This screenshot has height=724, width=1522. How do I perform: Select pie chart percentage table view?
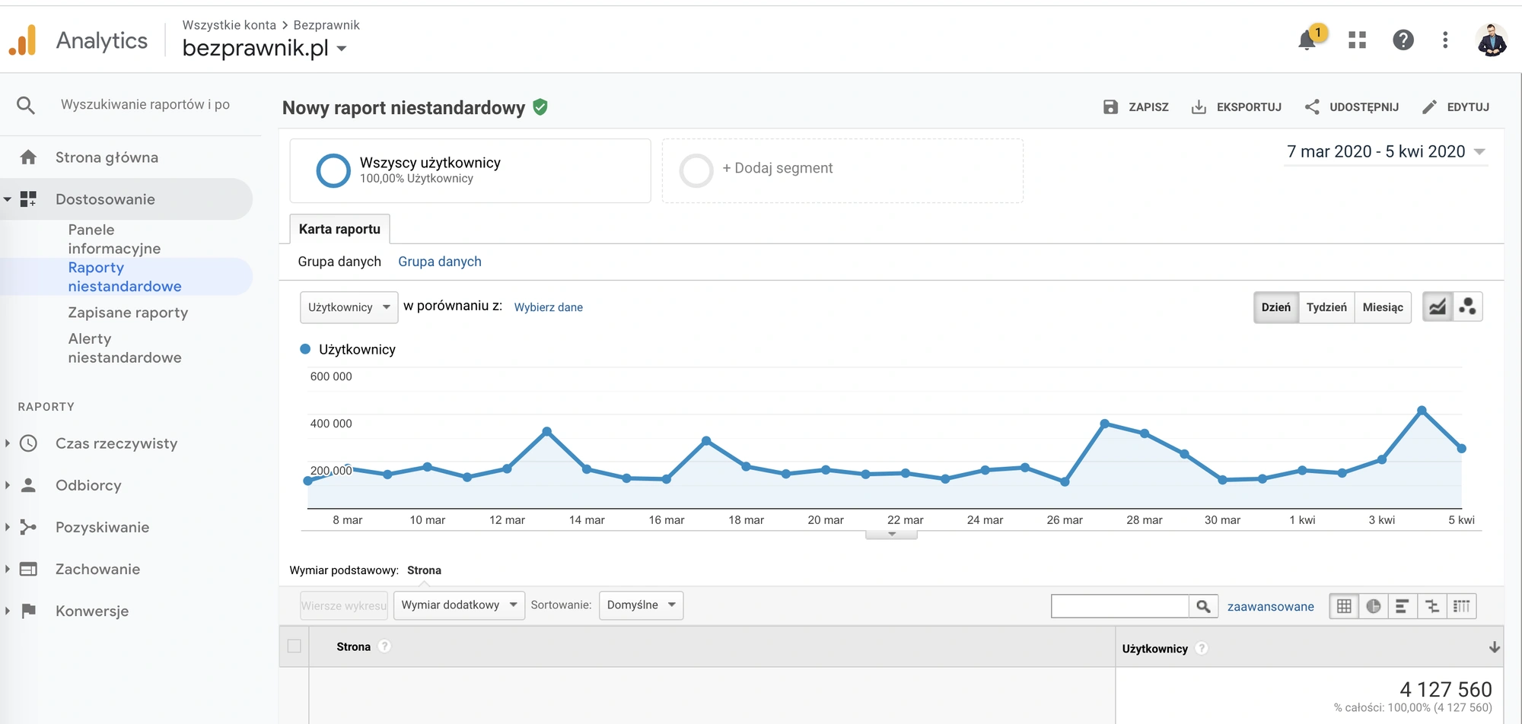[1373, 606]
